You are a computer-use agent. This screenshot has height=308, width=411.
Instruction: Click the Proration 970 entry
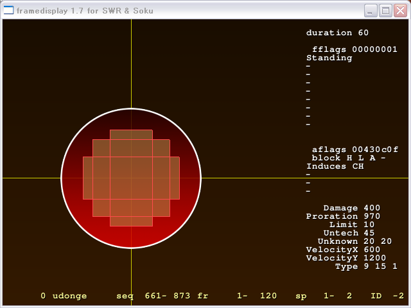(x=343, y=216)
